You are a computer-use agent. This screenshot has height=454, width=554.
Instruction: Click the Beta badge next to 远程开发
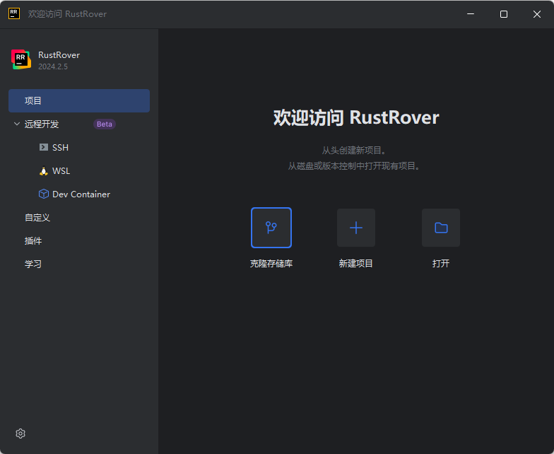[104, 124]
